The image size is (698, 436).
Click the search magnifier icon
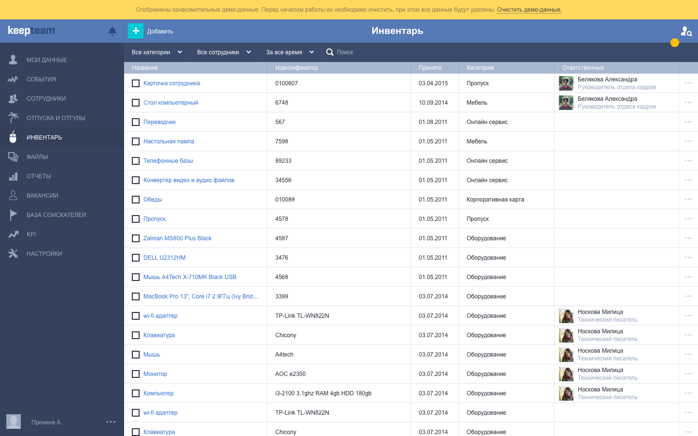click(330, 52)
